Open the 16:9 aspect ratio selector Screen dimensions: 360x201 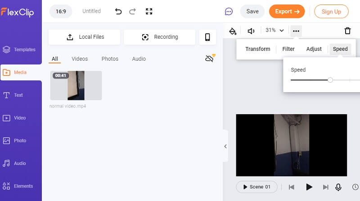(x=61, y=11)
